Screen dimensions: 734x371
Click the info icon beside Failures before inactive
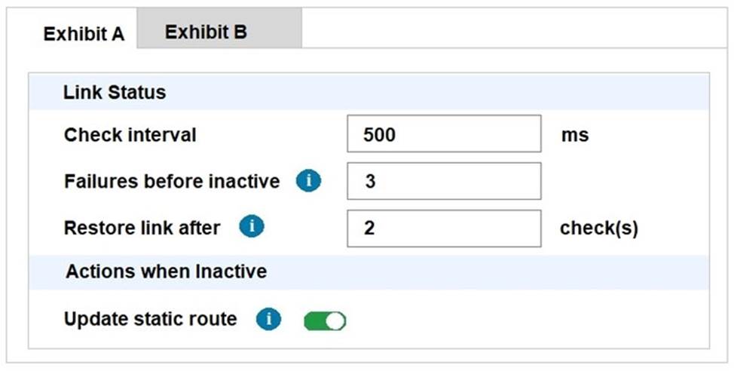pos(307,181)
